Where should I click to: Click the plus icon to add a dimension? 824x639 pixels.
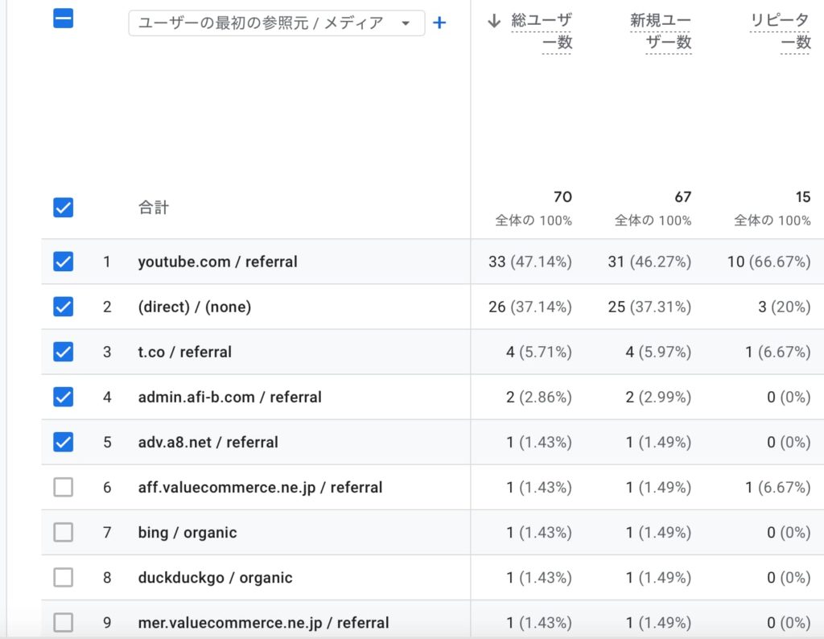[x=439, y=23]
